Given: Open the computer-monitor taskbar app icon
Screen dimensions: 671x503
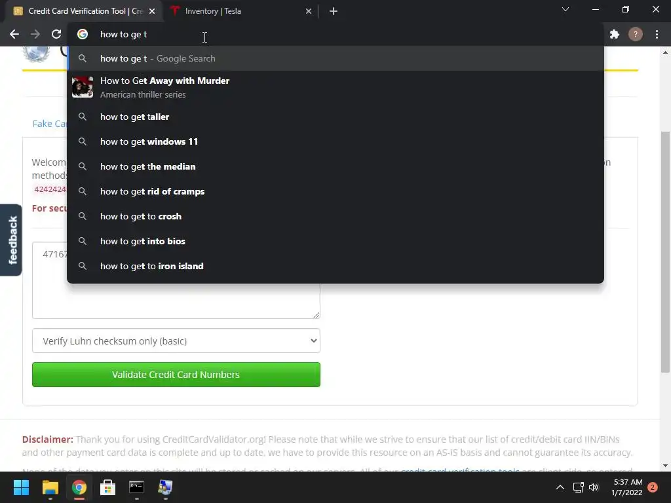Looking at the screenshot, I should tap(165, 487).
